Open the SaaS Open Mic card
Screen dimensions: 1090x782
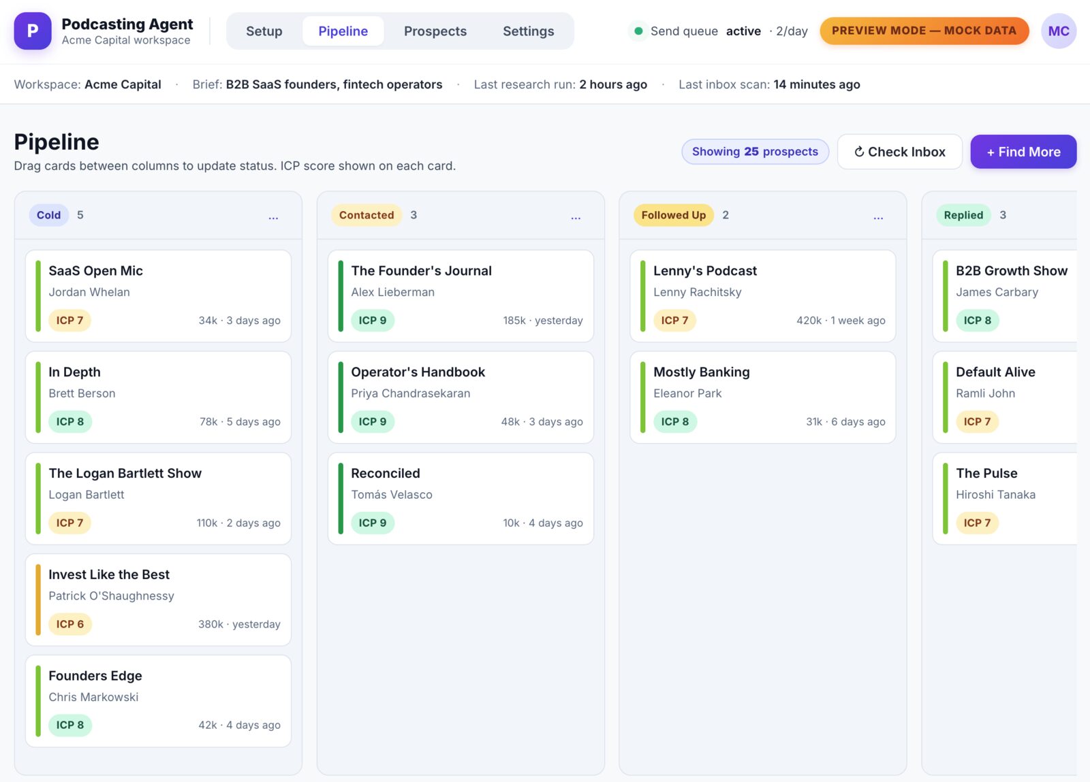158,295
